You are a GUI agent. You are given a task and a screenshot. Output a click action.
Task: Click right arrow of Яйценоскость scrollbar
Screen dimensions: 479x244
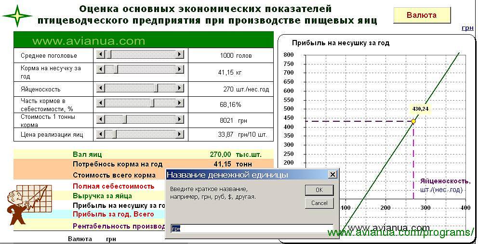click(x=180, y=88)
